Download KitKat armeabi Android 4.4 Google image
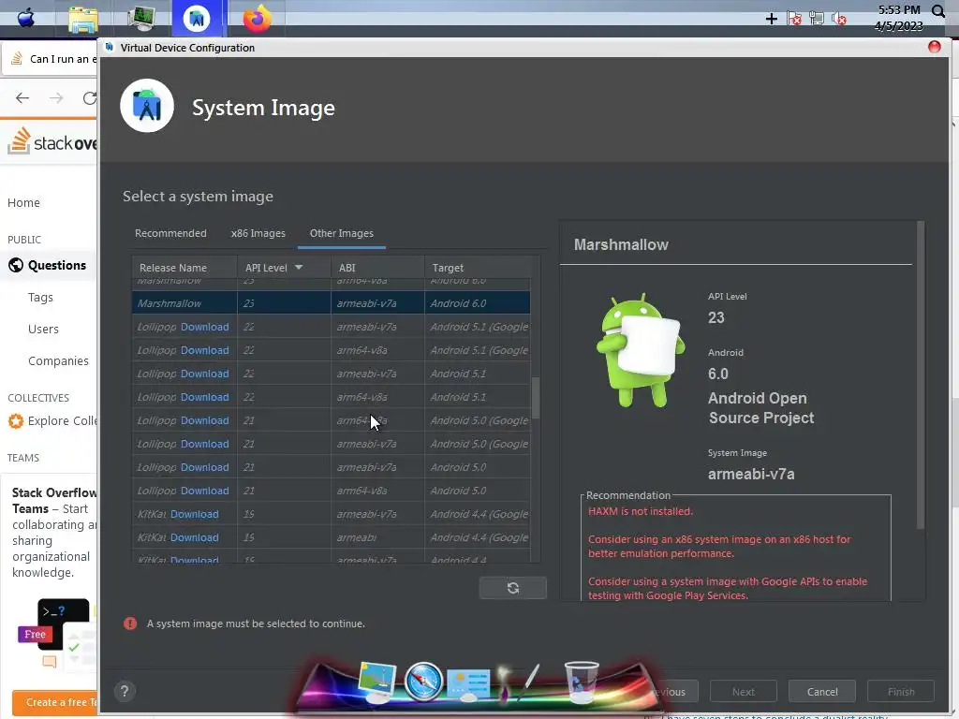This screenshot has height=719, width=959. point(195,536)
